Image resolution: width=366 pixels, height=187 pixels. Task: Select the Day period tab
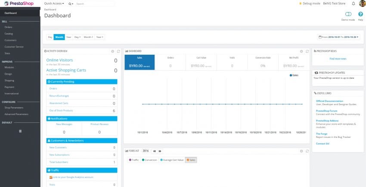50,37
